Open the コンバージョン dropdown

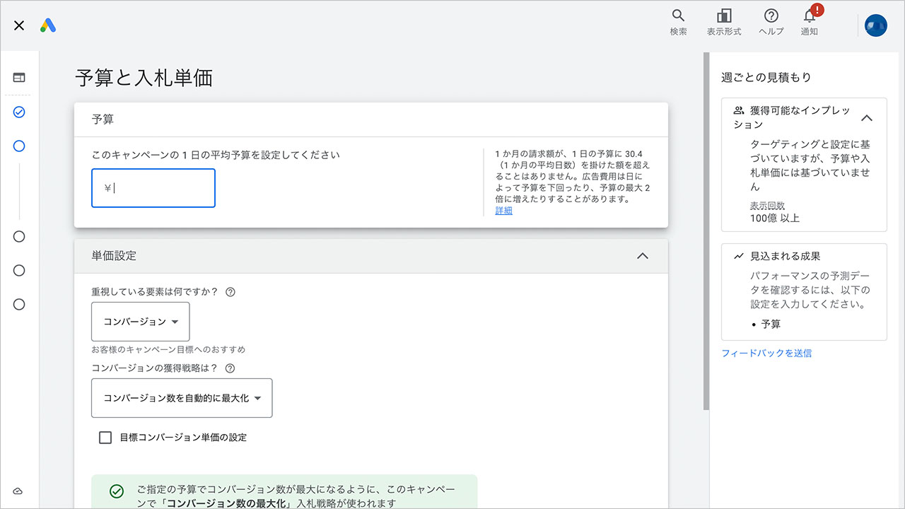point(140,321)
